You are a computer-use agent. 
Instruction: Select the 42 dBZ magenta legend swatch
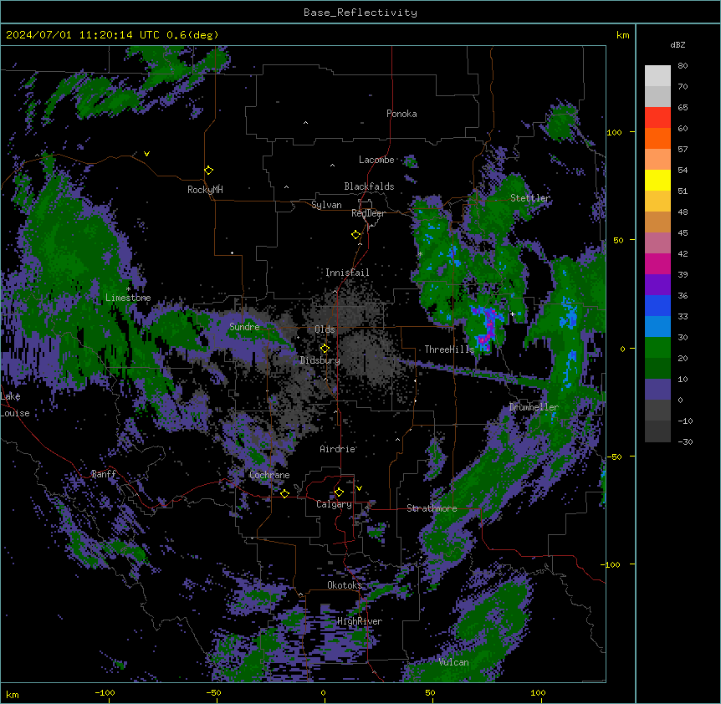coord(657,263)
